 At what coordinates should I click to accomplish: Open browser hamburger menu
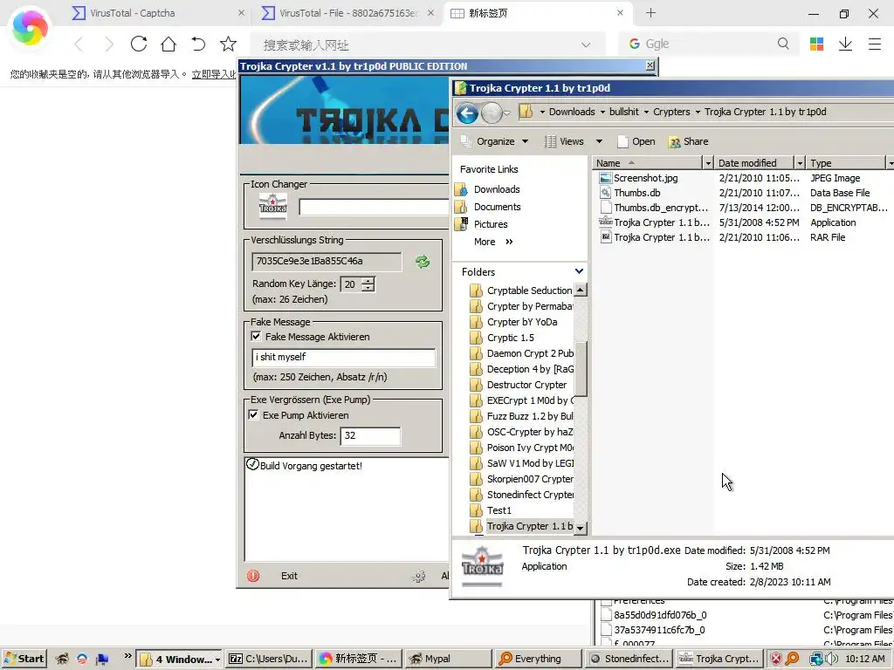(x=875, y=44)
